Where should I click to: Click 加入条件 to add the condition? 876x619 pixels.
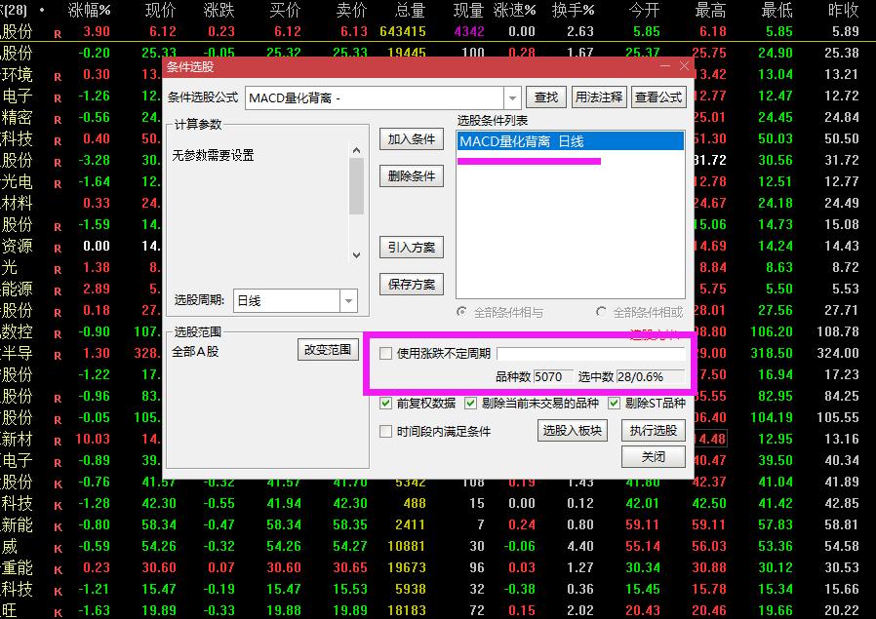pyautogui.click(x=410, y=139)
